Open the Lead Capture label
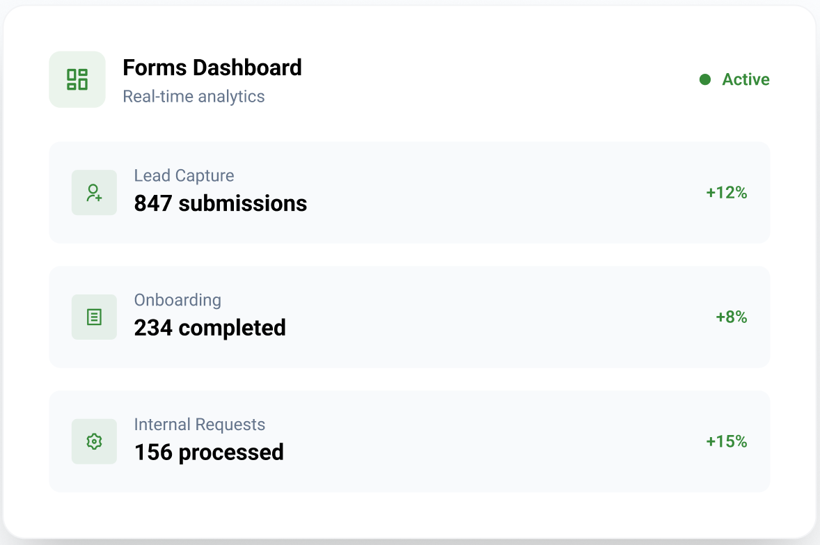Viewport: 820px width, 545px height. coord(184,175)
